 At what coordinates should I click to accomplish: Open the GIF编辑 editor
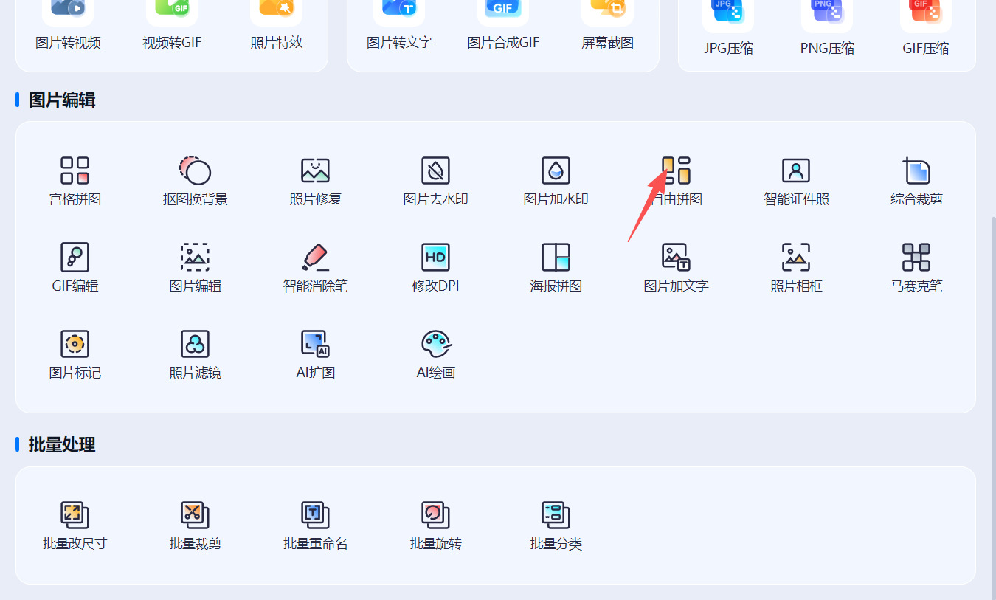[x=75, y=267]
